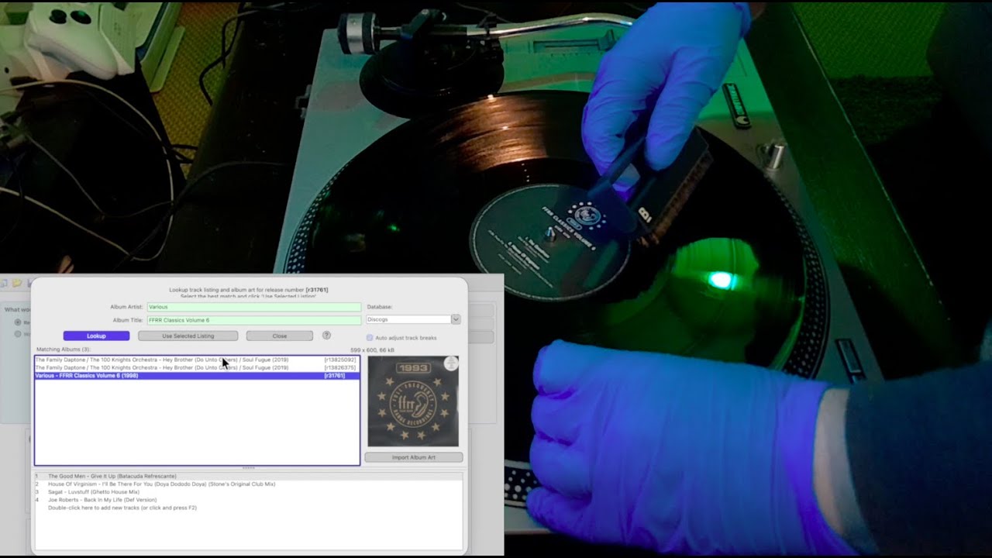
Task: Click the help question mark icon
Action: coord(326,336)
